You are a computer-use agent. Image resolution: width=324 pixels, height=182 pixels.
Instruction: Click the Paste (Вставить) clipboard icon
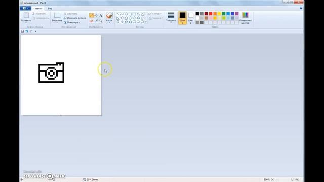click(x=26, y=16)
